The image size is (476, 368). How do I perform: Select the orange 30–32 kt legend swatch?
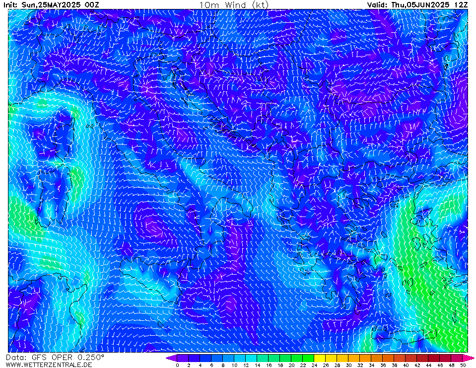pyautogui.click(x=354, y=358)
